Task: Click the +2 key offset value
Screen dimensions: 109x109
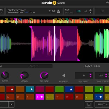Action: point(86,11)
